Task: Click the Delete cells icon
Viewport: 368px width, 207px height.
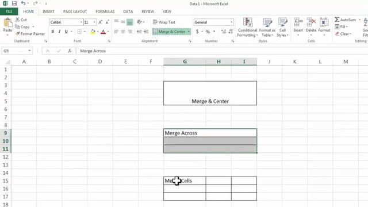Action: tap(311, 22)
